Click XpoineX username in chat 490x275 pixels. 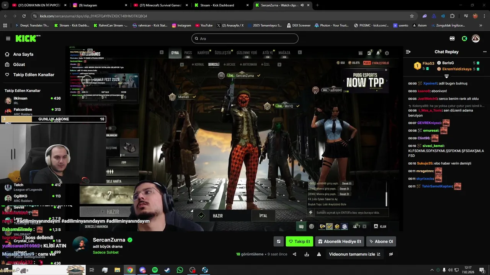[430, 83]
